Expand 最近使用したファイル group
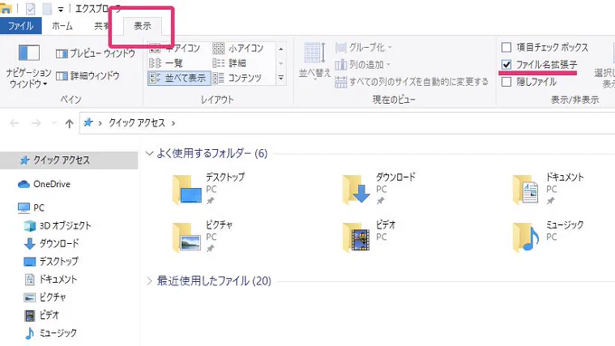 click(x=149, y=281)
